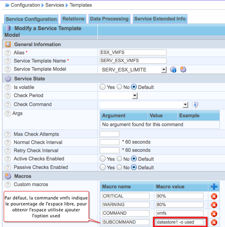Screen dimensions: 225x227
Task: Delete the CRITICAL macro row
Action: [x=214, y=196]
